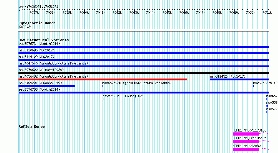
Task: Open nsv3114109 (Lu2017) variant label
Action: tap(37, 57)
